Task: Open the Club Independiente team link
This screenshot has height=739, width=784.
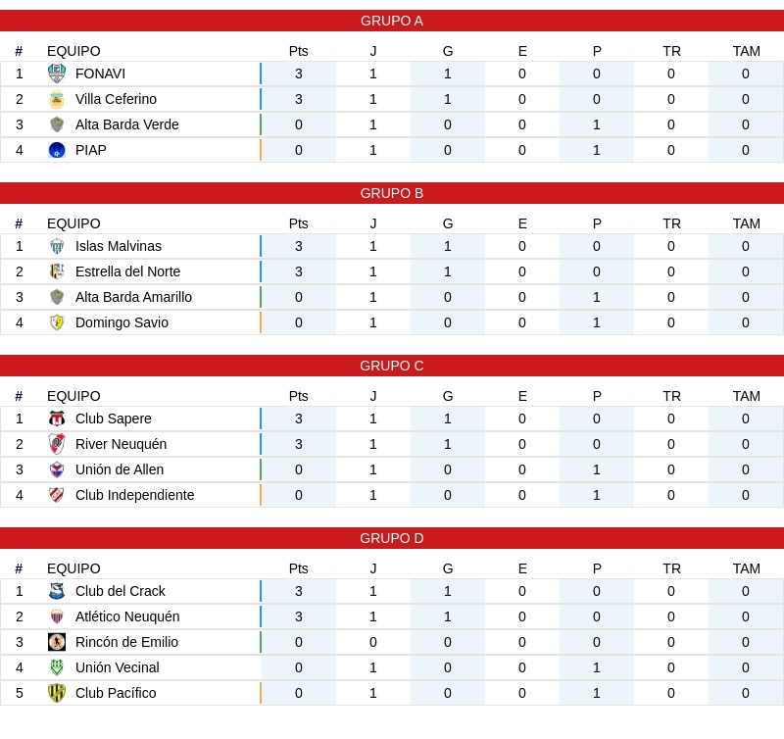Action: 134,495
